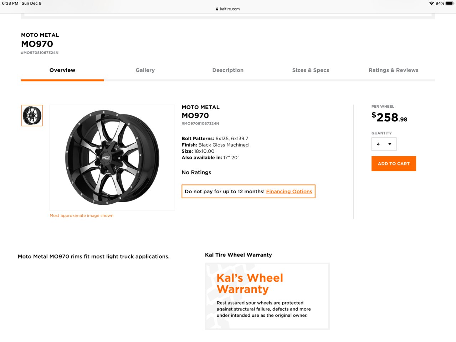This screenshot has height=342, width=456.
Task: Click the Kal's Wheel Warranty banner
Action: pos(267,296)
